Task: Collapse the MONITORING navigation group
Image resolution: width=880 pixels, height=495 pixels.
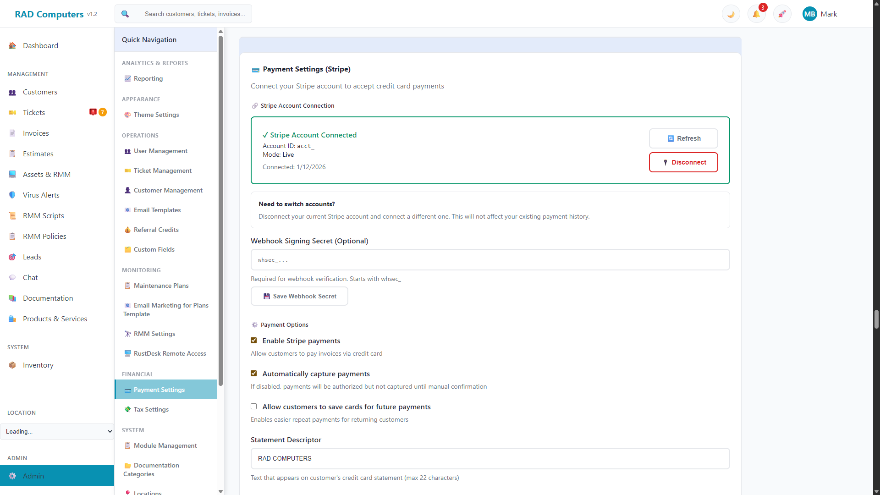Action: point(141,270)
